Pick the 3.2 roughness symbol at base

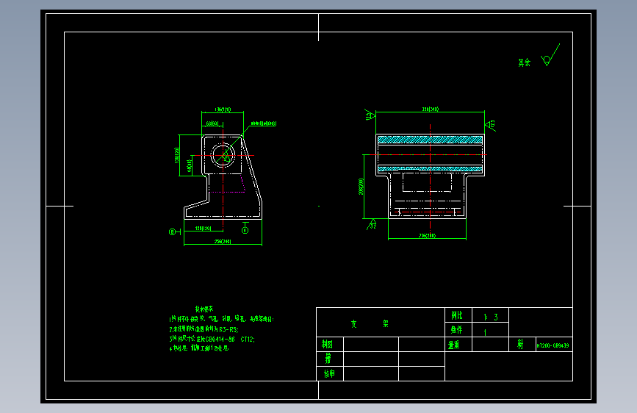372,224
